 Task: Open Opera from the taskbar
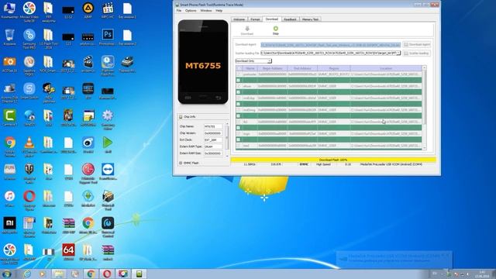[107, 274]
